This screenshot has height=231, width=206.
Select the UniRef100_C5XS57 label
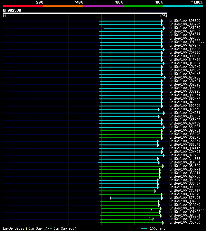click(x=185, y=141)
